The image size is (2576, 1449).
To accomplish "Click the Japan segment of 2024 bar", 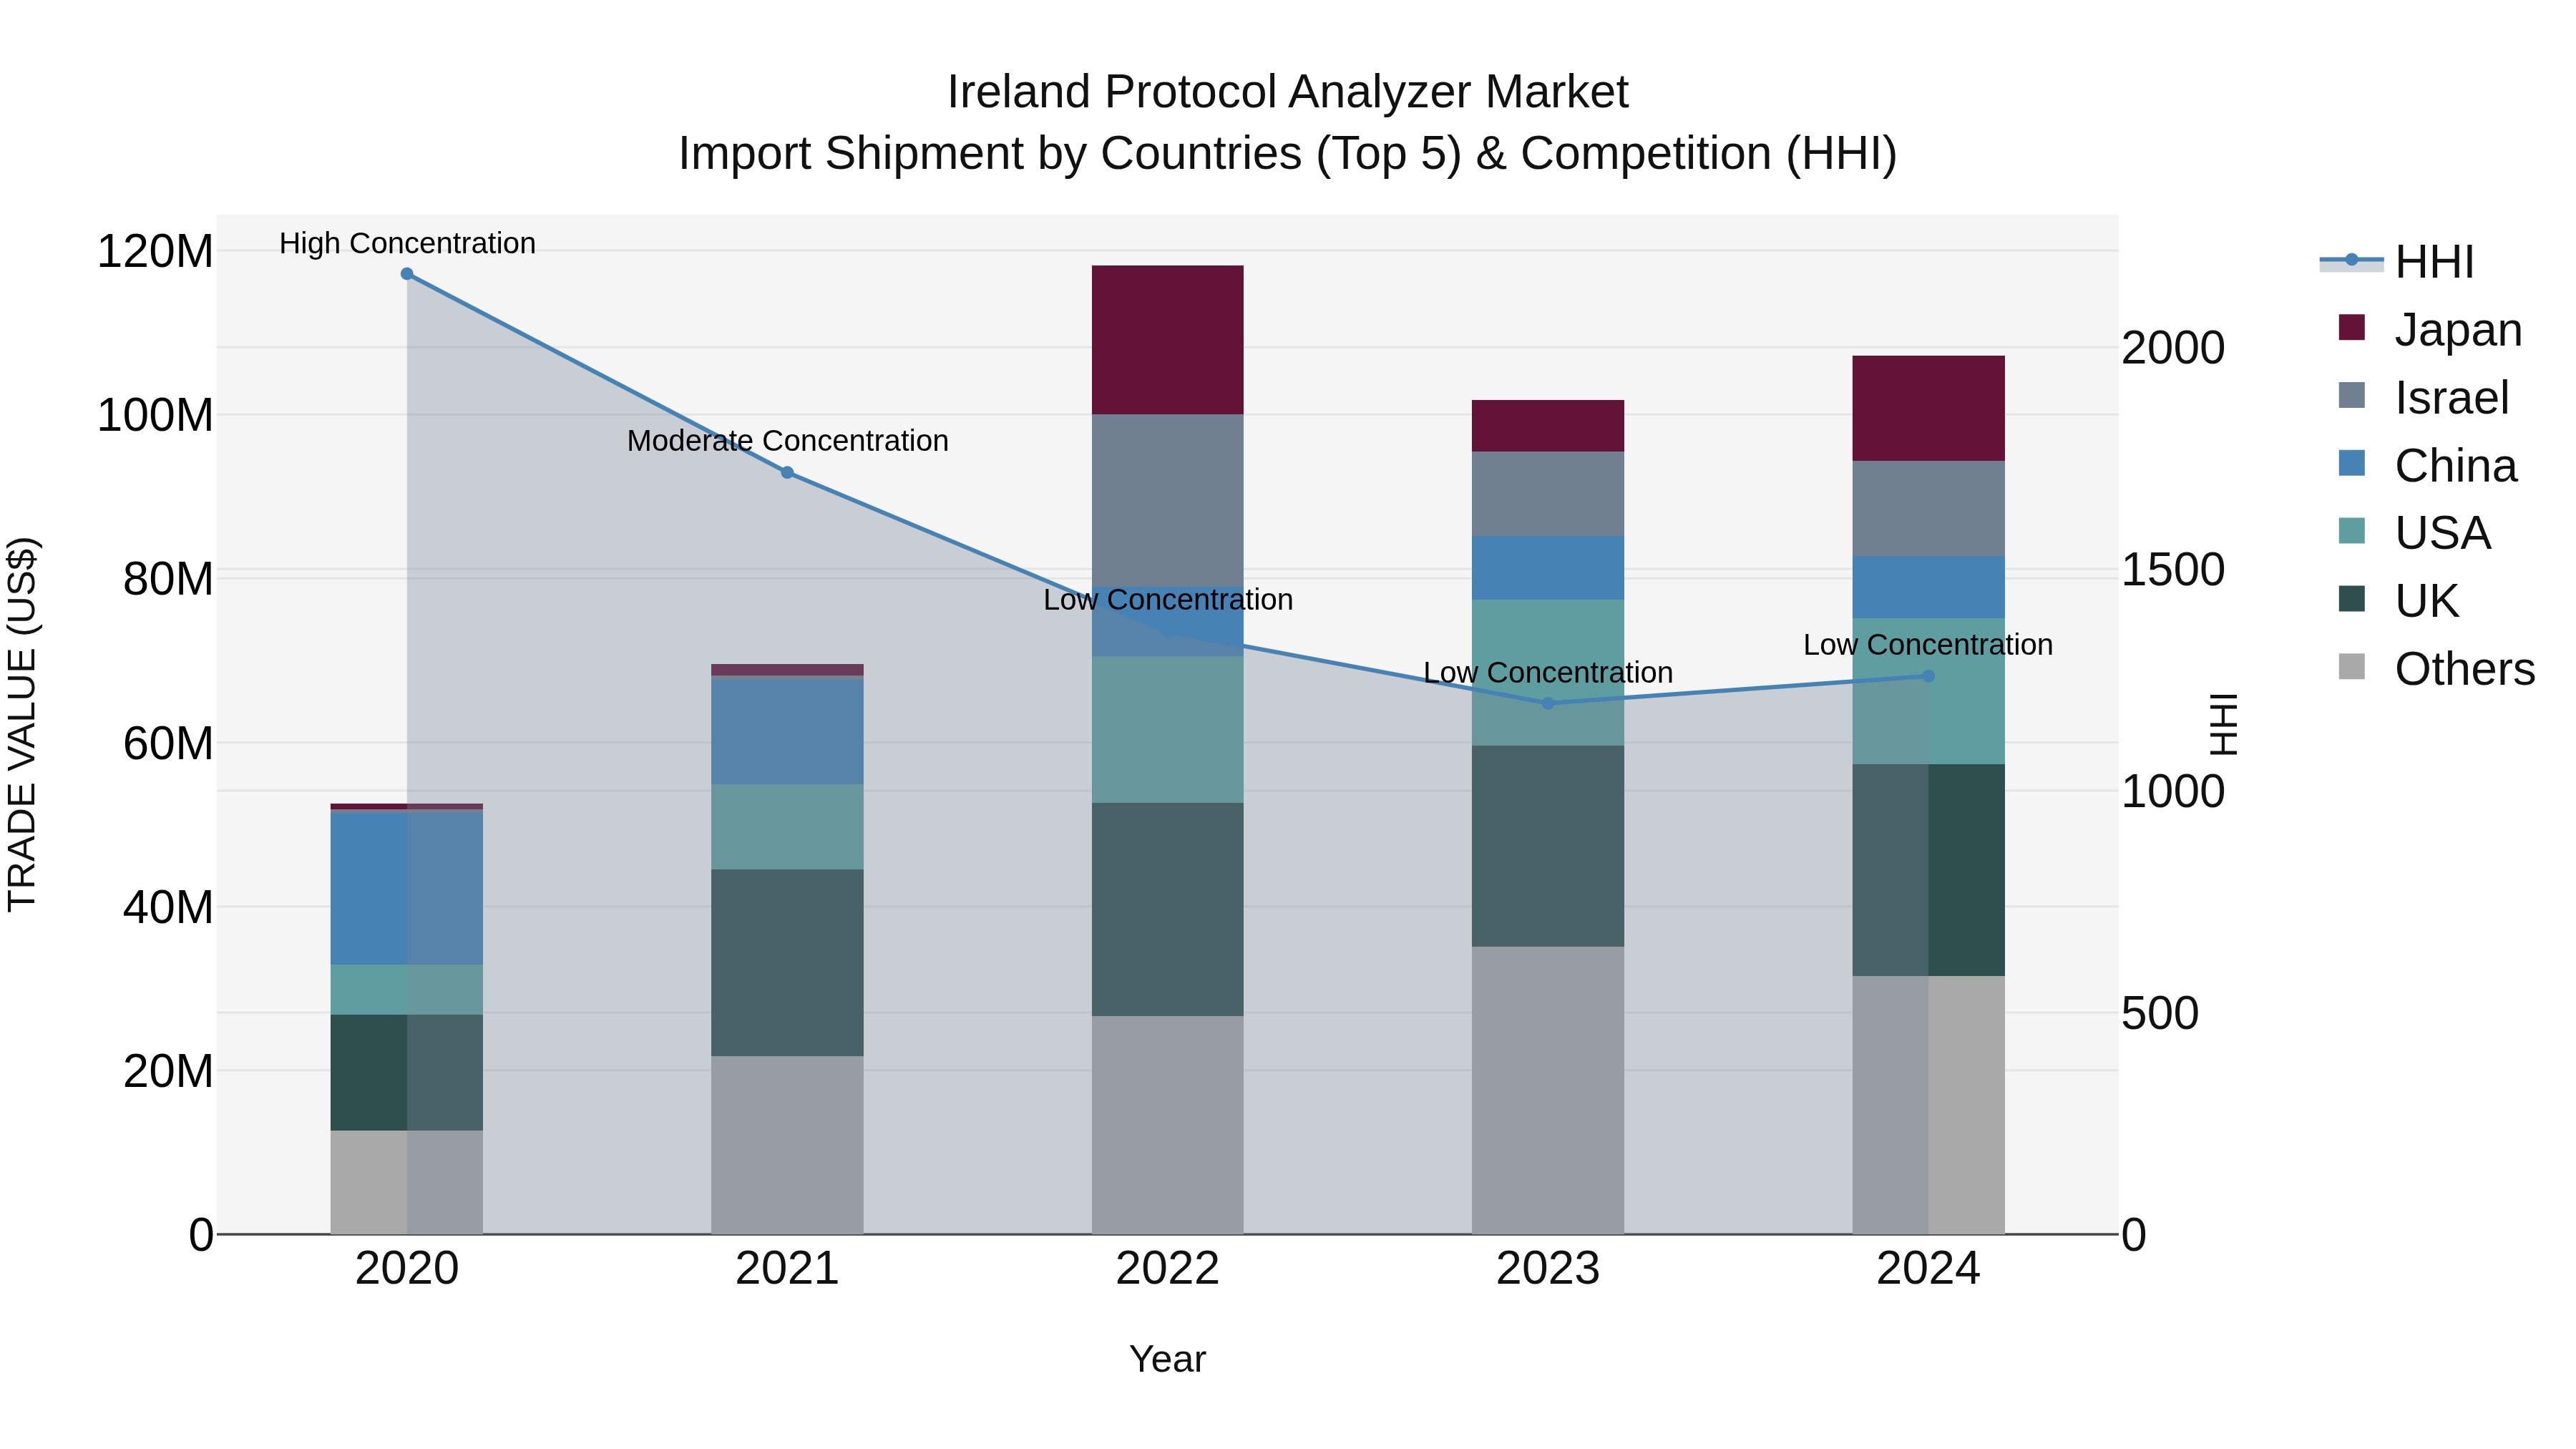I will point(1929,408).
